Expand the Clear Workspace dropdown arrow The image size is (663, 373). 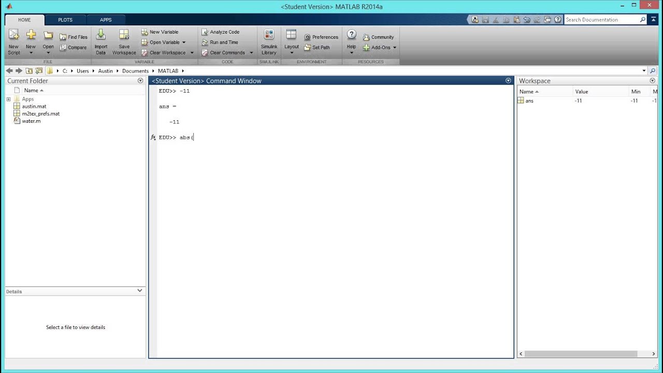coord(192,53)
